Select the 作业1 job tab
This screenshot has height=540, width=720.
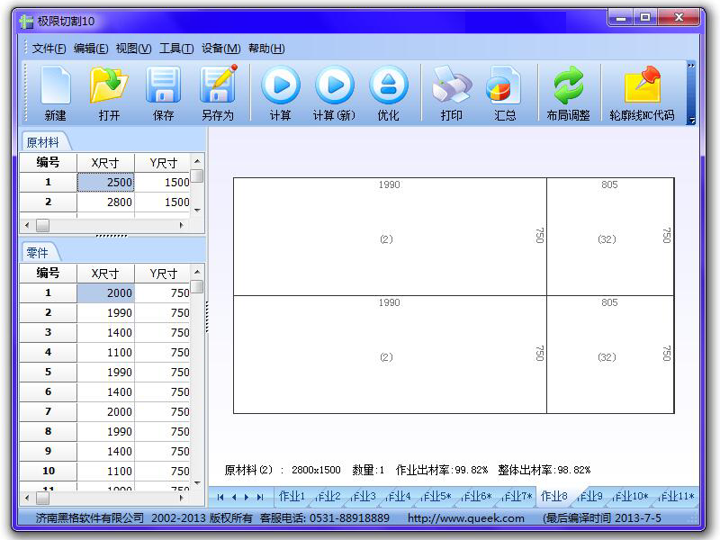click(x=292, y=496)
